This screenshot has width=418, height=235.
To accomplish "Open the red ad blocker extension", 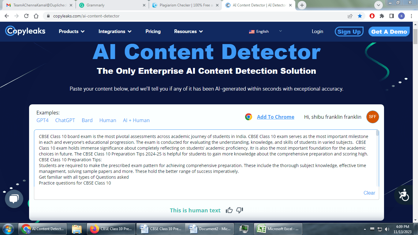I will (372, 16).
